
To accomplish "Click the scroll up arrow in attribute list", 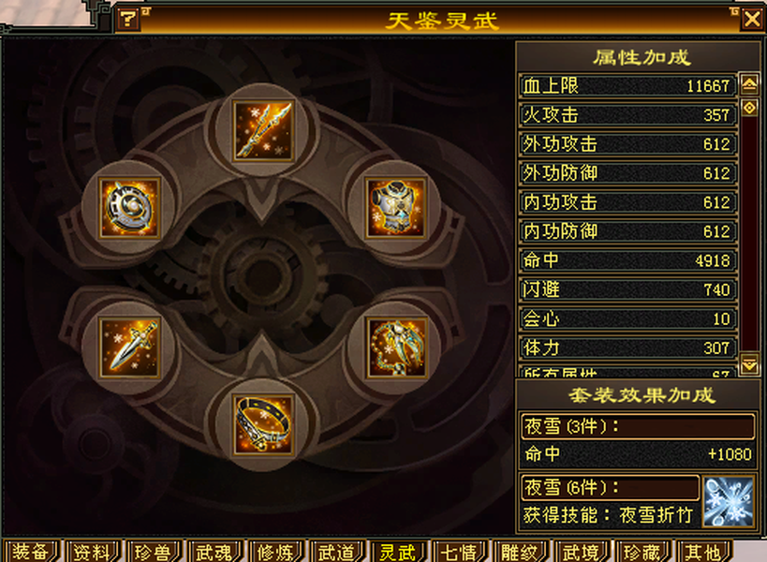I will coord(749,83).
